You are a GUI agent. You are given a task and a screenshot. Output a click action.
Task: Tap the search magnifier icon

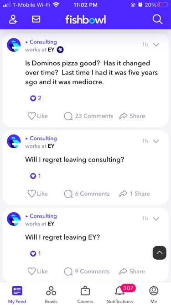coord(157,20)
